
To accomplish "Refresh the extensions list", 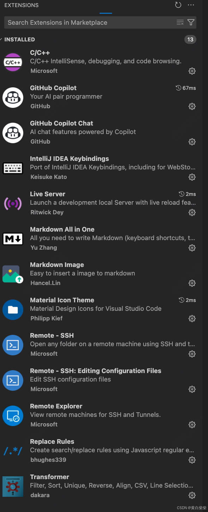I will [178, 5].
